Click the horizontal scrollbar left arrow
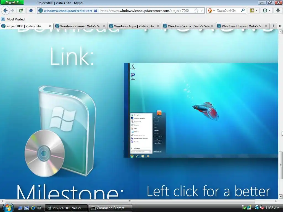Image resolution: width=283 pixels, height=212 pixels. (x=2, y=201)
